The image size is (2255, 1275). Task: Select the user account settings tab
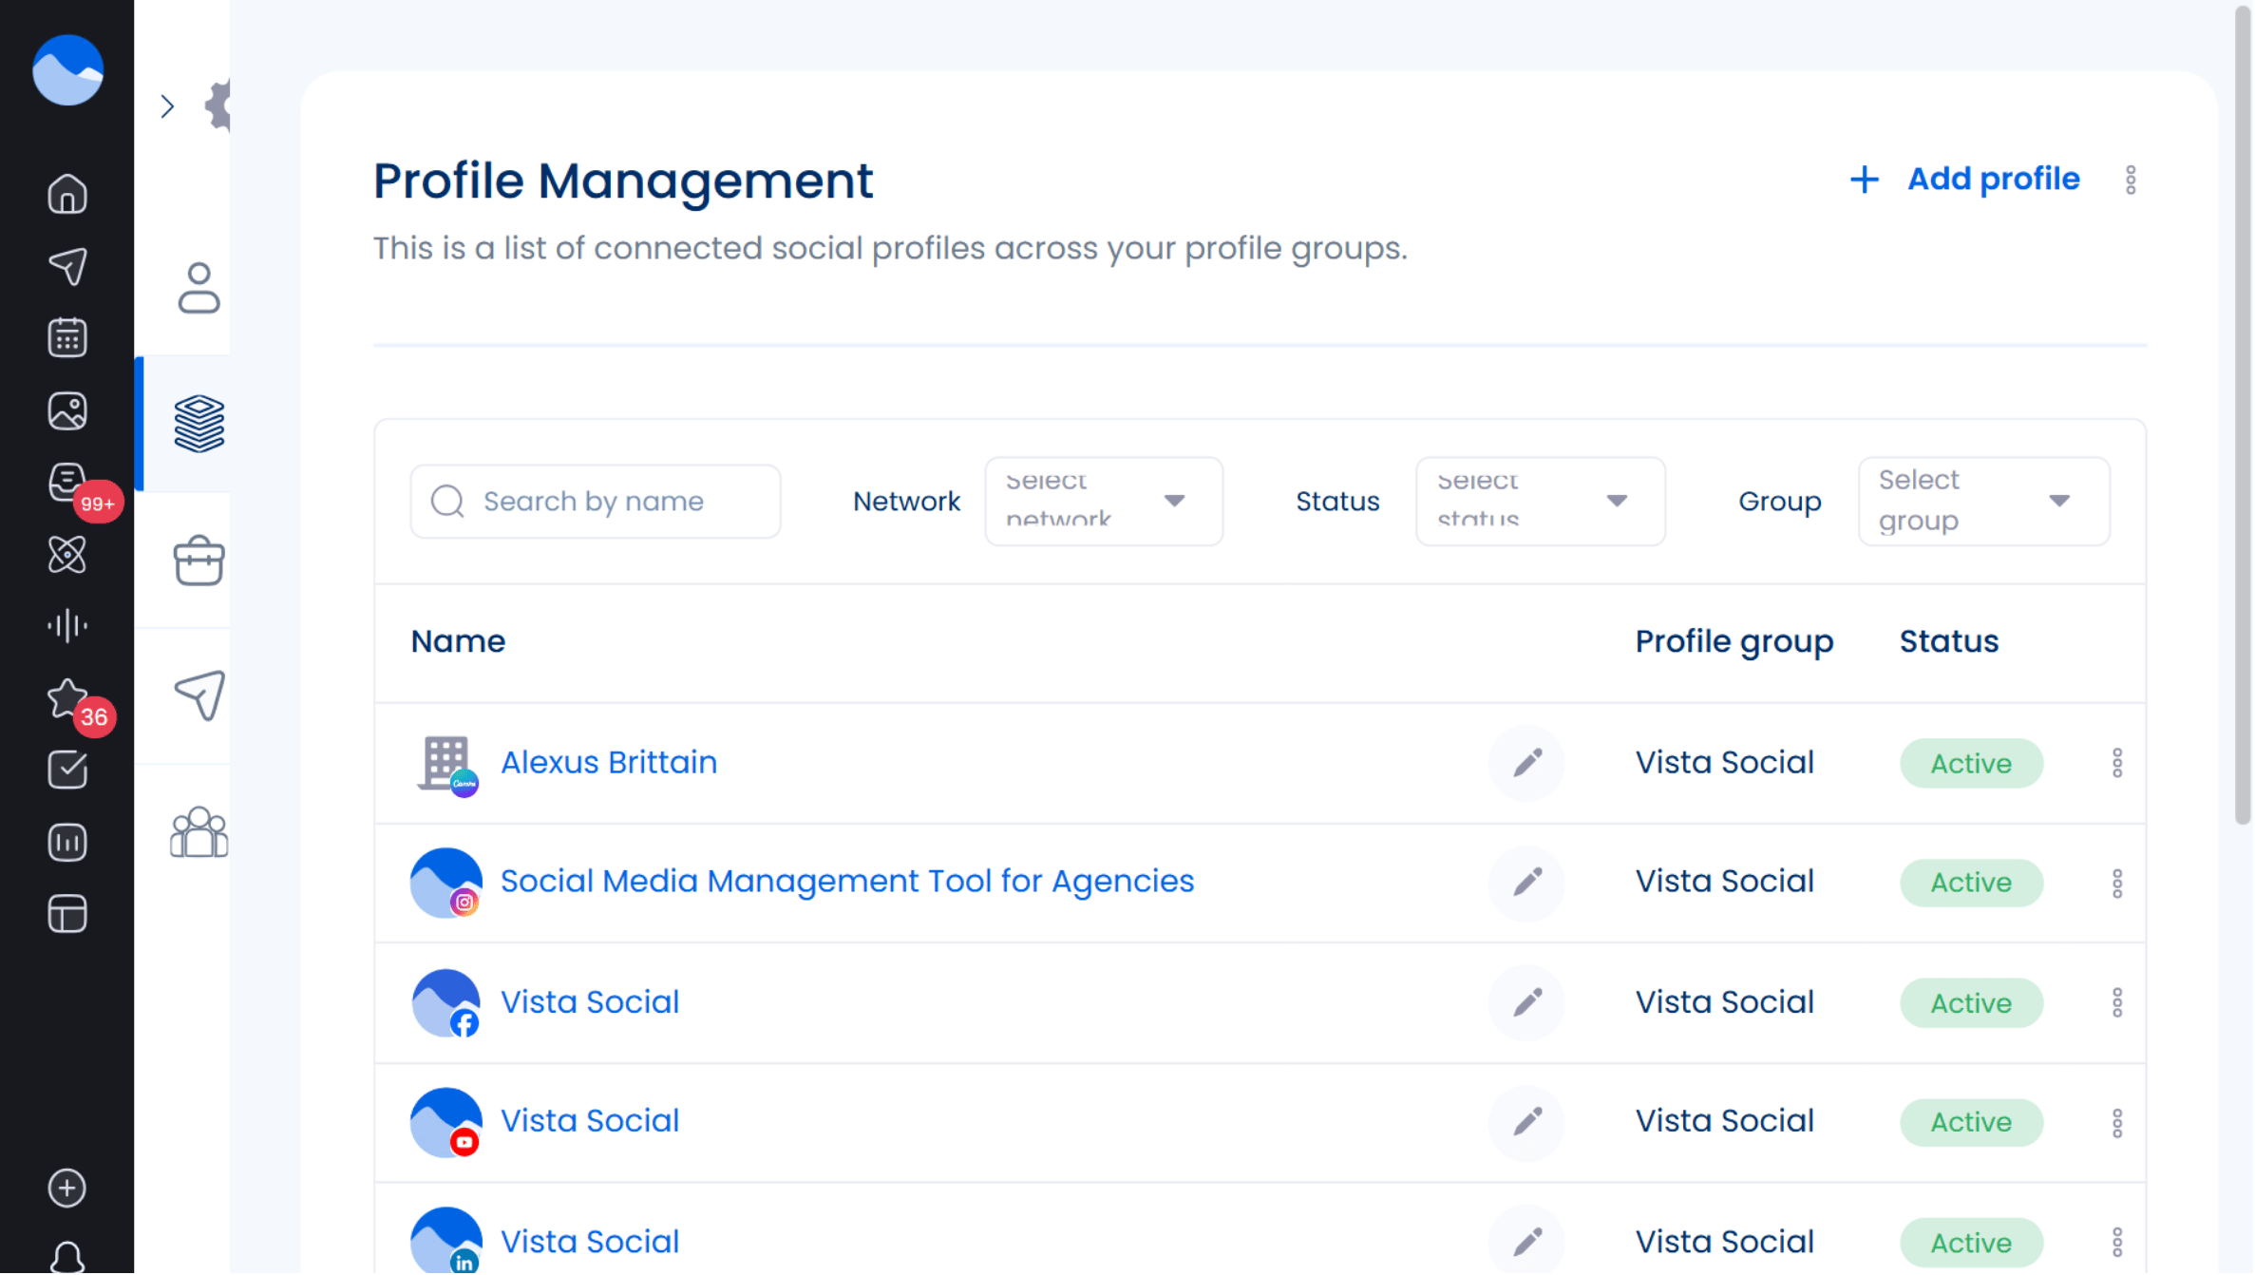click(x=199, y=289)
